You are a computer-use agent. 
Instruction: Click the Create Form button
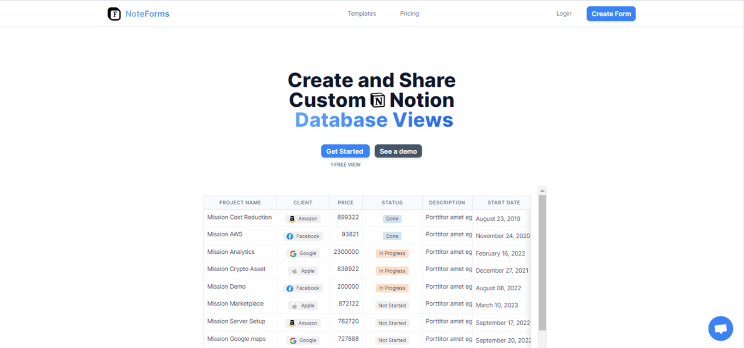click(x=611, y=14)
